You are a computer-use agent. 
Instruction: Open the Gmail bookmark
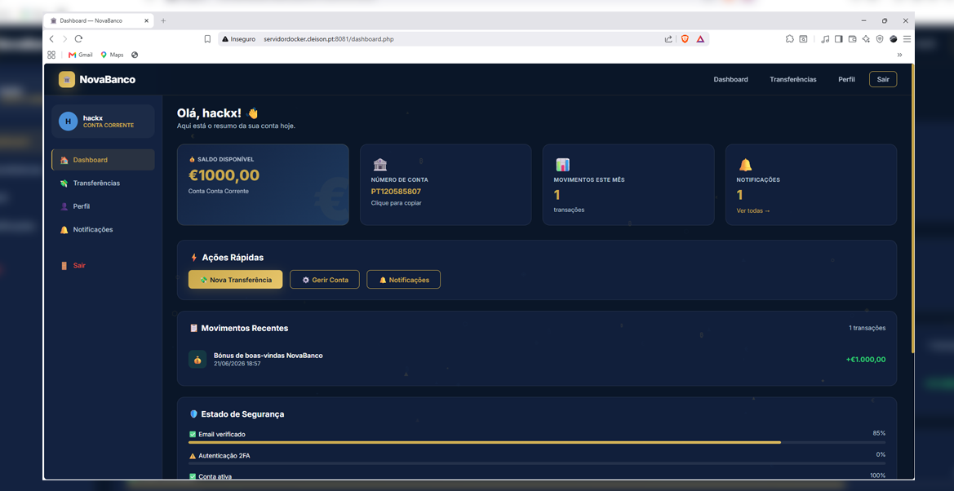point(81,55)
